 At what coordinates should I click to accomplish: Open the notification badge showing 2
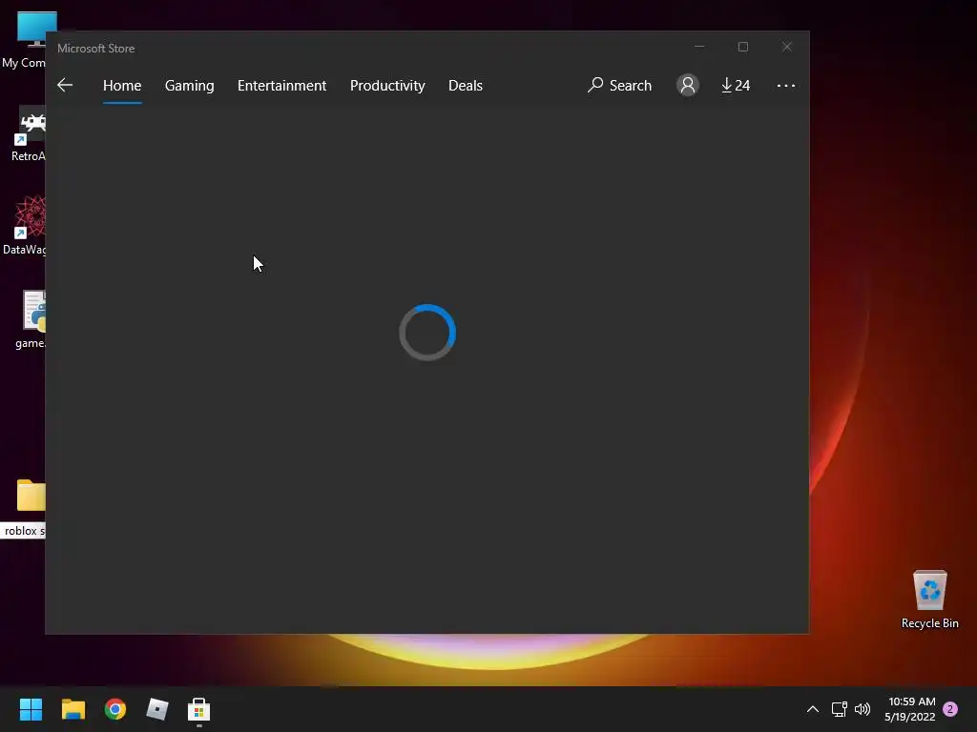950,709
